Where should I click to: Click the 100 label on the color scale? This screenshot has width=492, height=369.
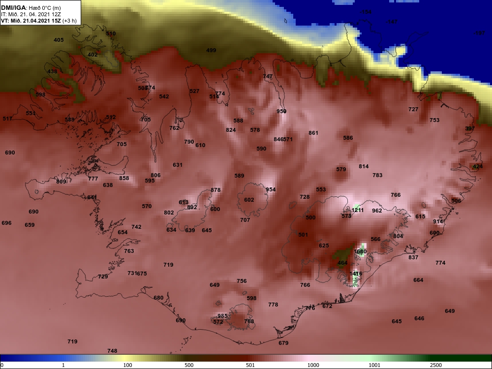click(128, 365)
